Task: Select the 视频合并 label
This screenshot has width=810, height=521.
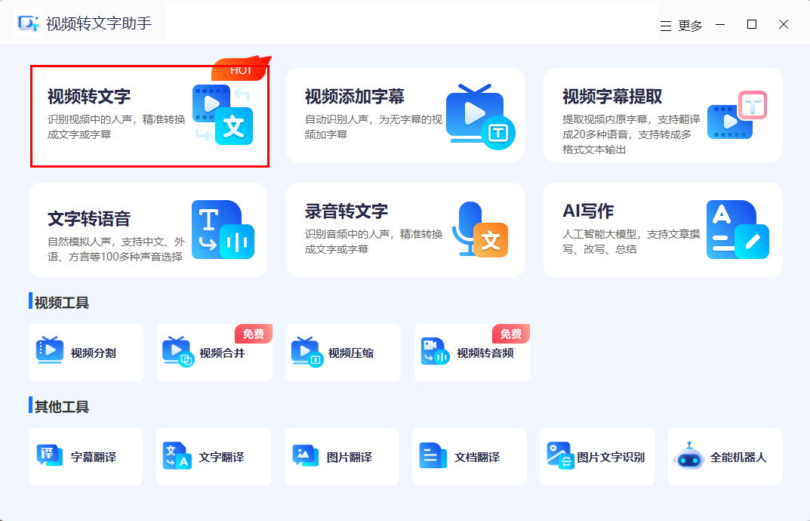Action: 222,353
